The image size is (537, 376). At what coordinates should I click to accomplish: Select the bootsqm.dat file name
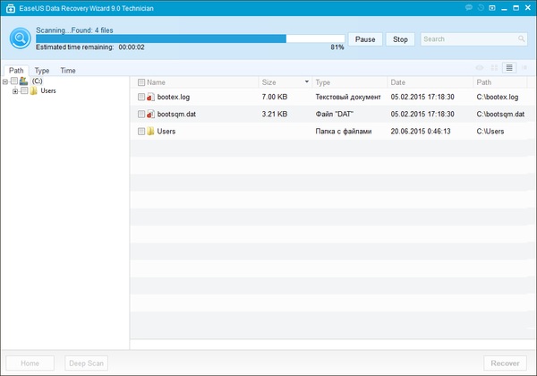[x=176, y=114]
